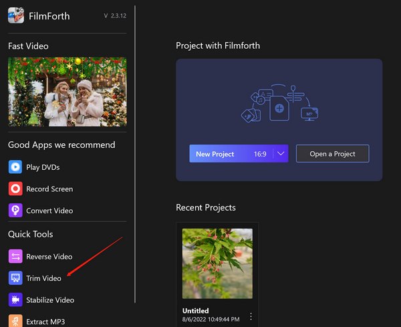Click the version number V 2.3.12

pyautogui.click(x=115, y=15)
